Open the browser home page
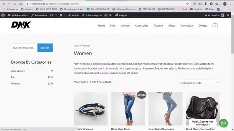Screen dimensions: 234x131 coord(20,4)
